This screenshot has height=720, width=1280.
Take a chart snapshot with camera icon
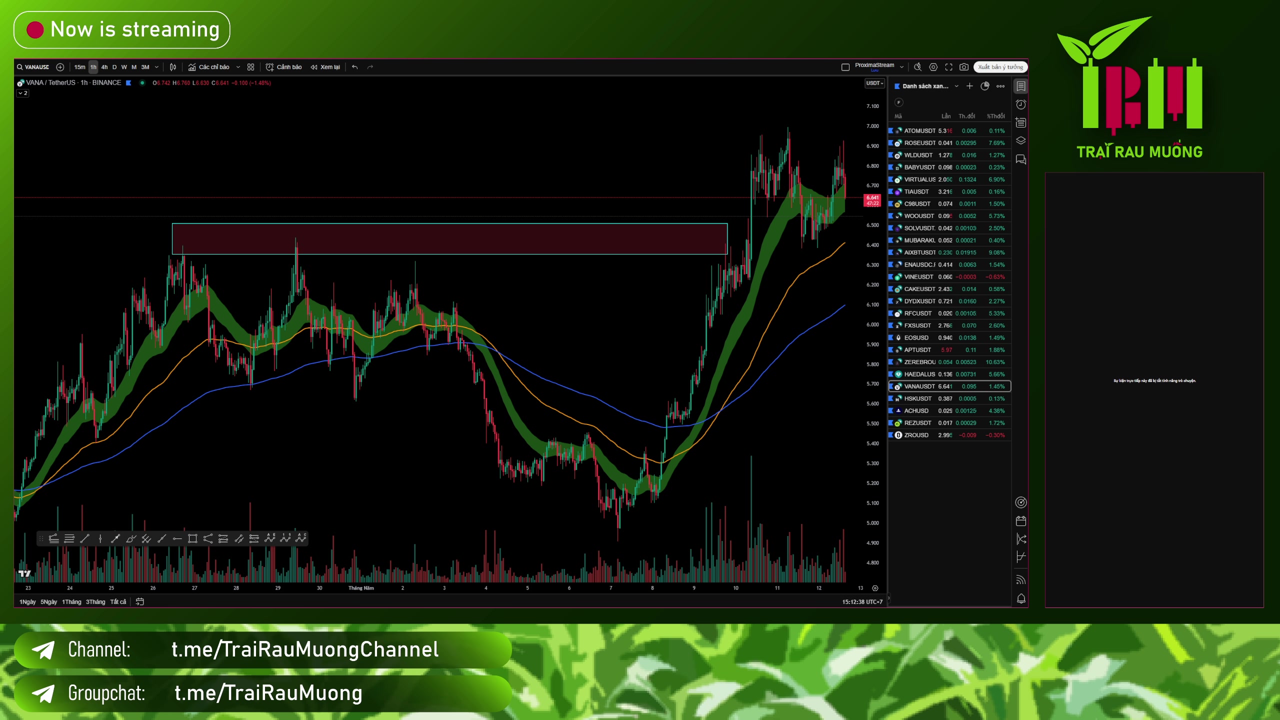tap(964, 67)
